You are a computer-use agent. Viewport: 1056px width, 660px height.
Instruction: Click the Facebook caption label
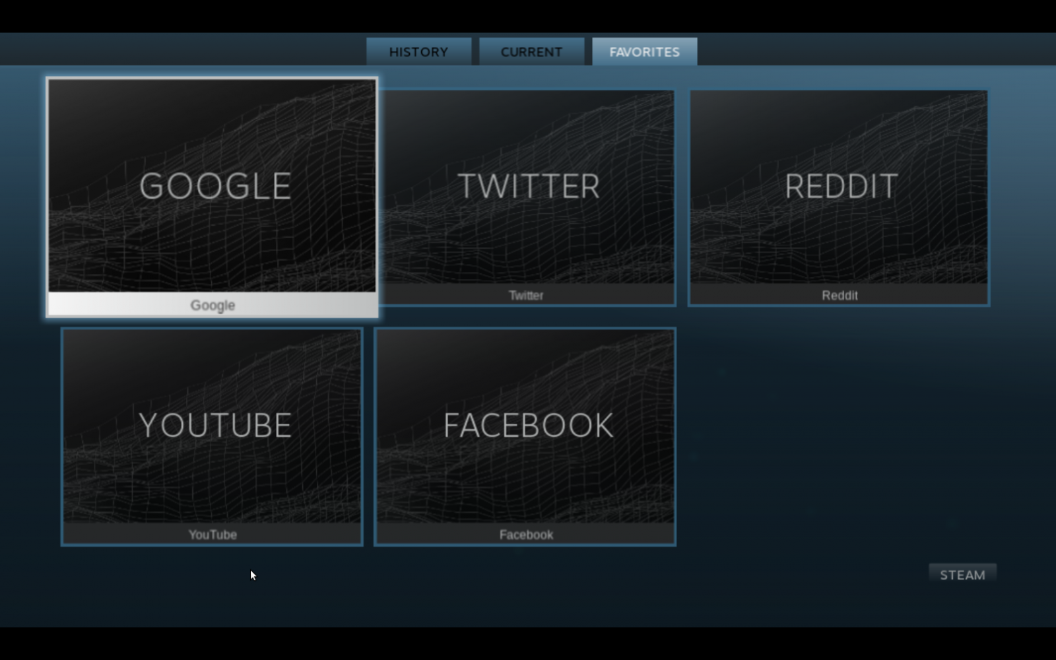(526, 535)
